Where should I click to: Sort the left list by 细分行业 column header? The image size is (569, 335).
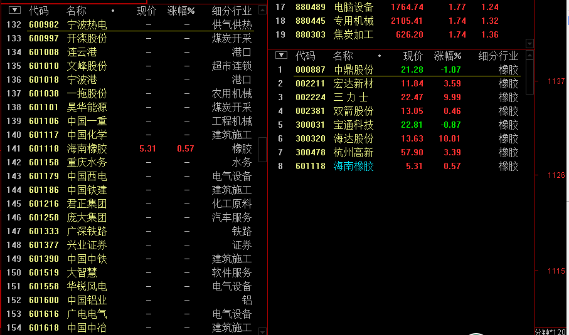click(232, 11)
